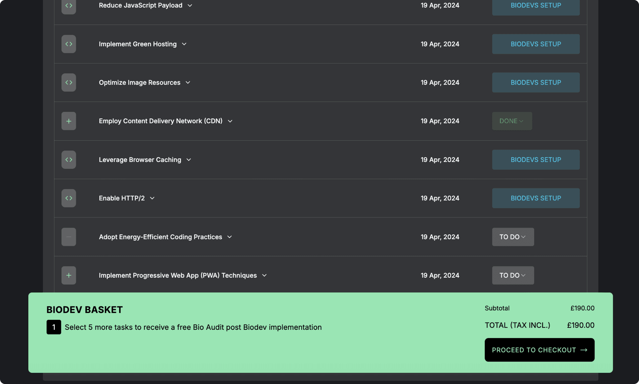639x384 pixels.
Task: Open BIODEVS SETUP for Leverage Browser Caching
Action: (536, 159)
